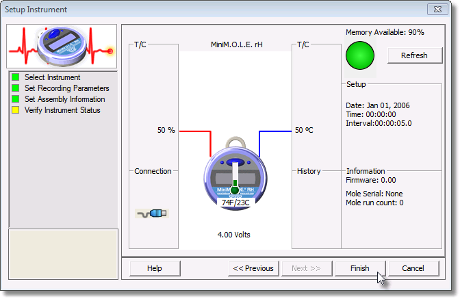Select 'Verify Instrument Status' step
Viewport: 460px width, 299px height.
(x=62, y=110)
